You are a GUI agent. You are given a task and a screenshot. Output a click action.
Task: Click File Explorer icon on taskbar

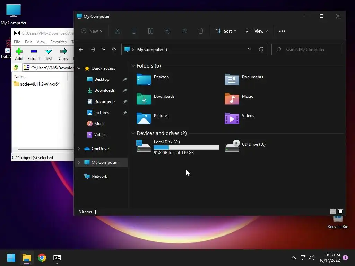(x=26, y=258)
